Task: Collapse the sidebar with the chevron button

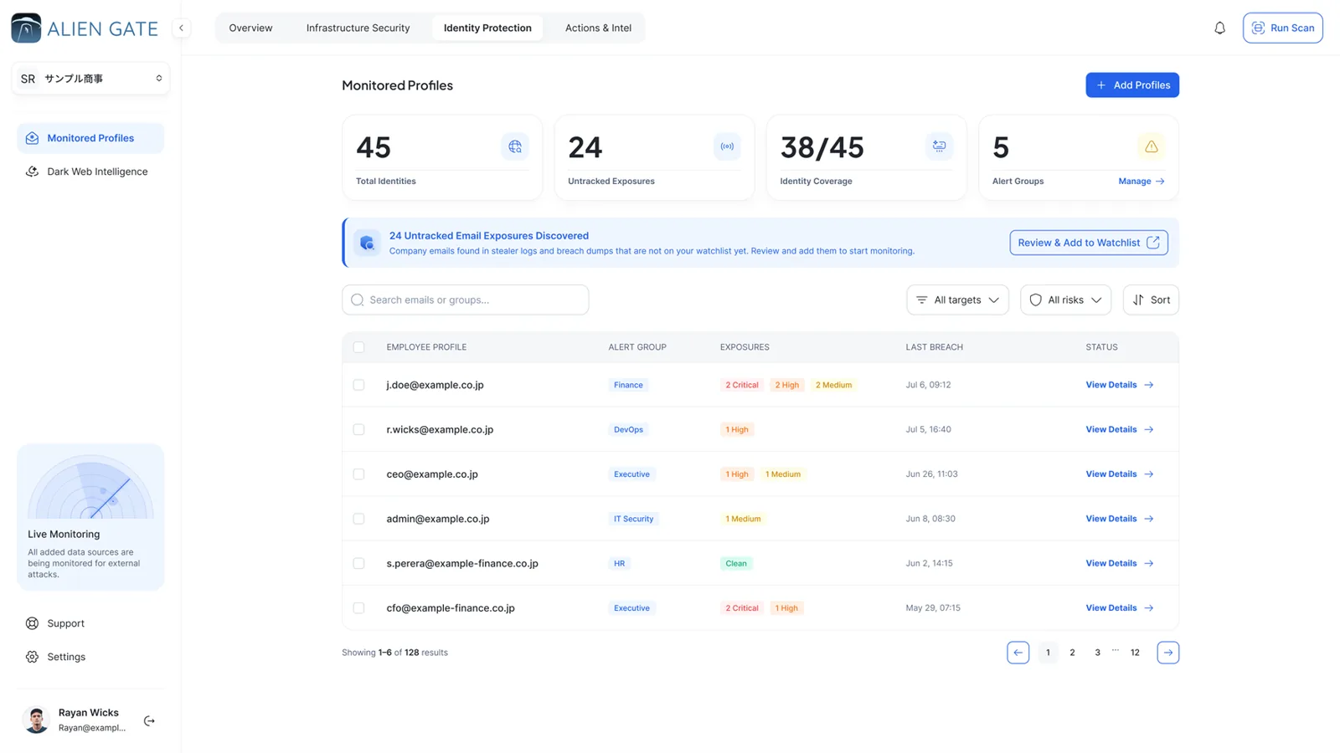Action: pos(181,28)
